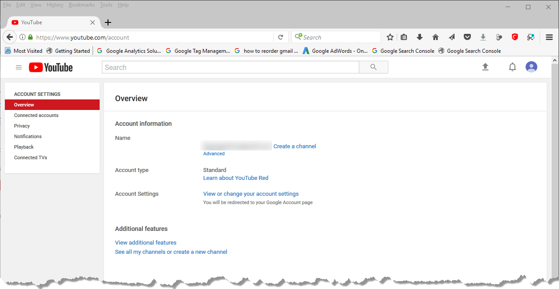Open the user account avatar menu
This screenshot has height=289, width=559.
[x=531, y=67]
